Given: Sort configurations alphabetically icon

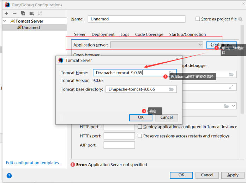Looking at the screenshot, I should click(x=40, y=13).
